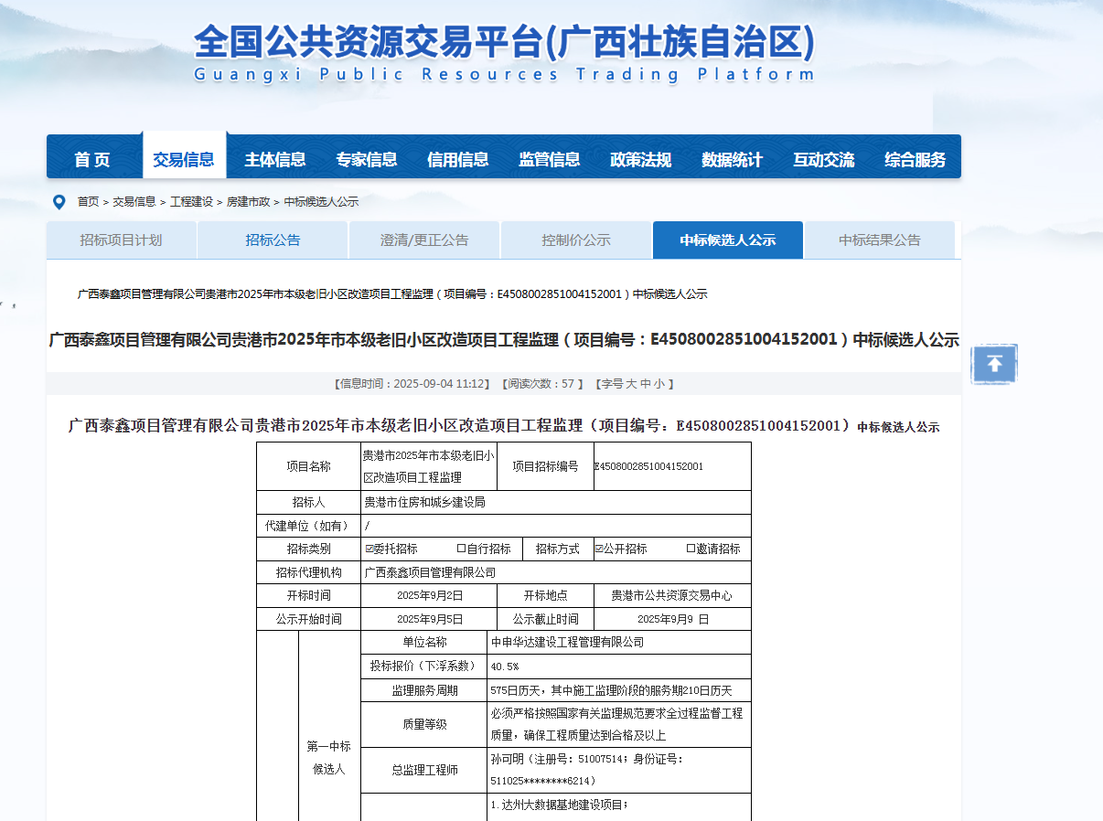Open the 控制价公示 tab

point(576,240)
